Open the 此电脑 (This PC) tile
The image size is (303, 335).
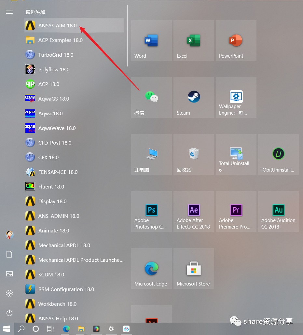pyautogui.click(x=151, y=154)
